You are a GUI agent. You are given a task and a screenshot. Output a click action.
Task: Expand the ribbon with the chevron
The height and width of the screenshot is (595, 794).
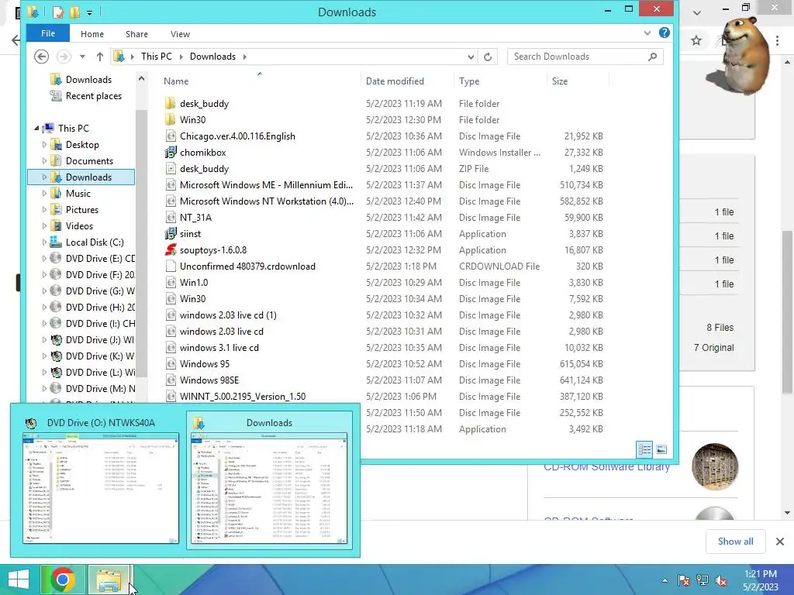click(647, 33)
